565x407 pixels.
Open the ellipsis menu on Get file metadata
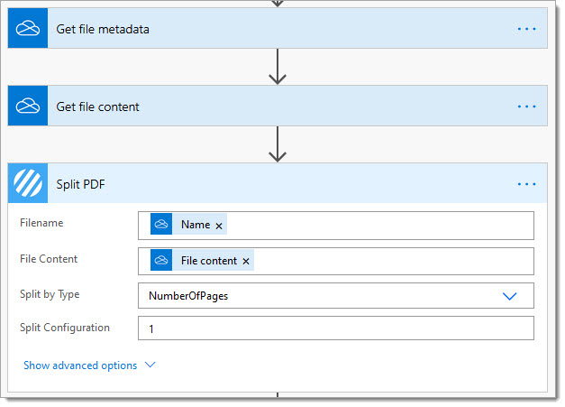click(x=526, y=29)
